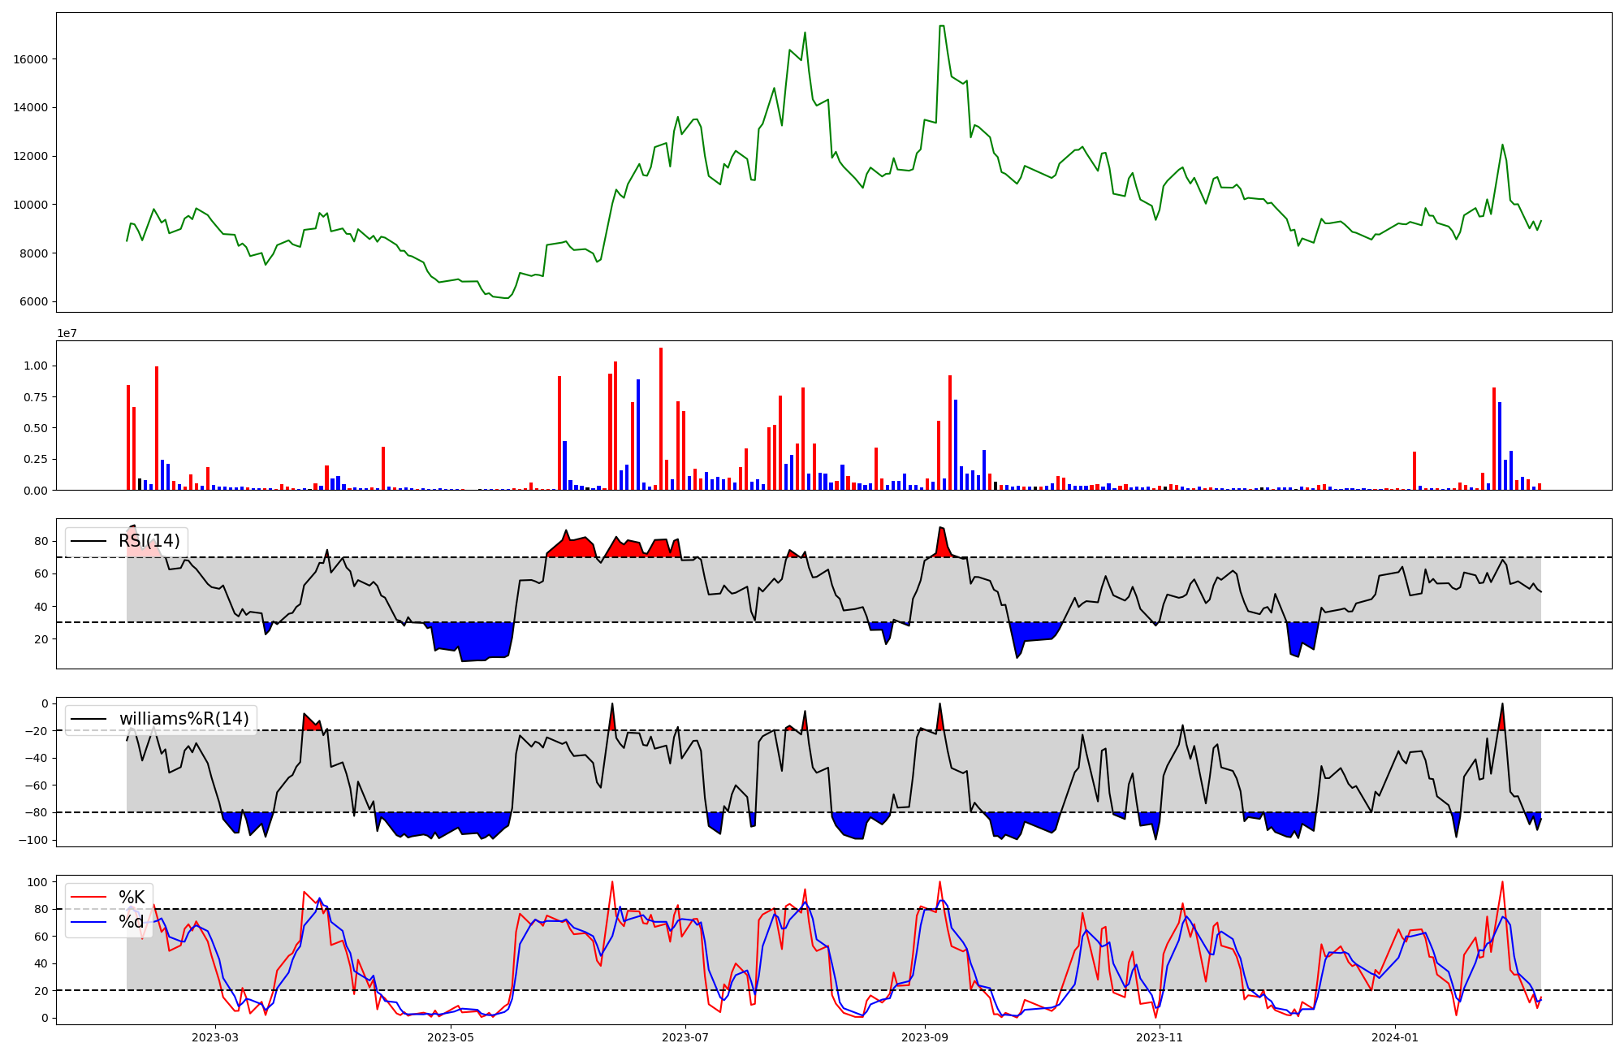Click the 2023-03 x-axis date label
The image size is (1624, 1056).
point(215,1037)
